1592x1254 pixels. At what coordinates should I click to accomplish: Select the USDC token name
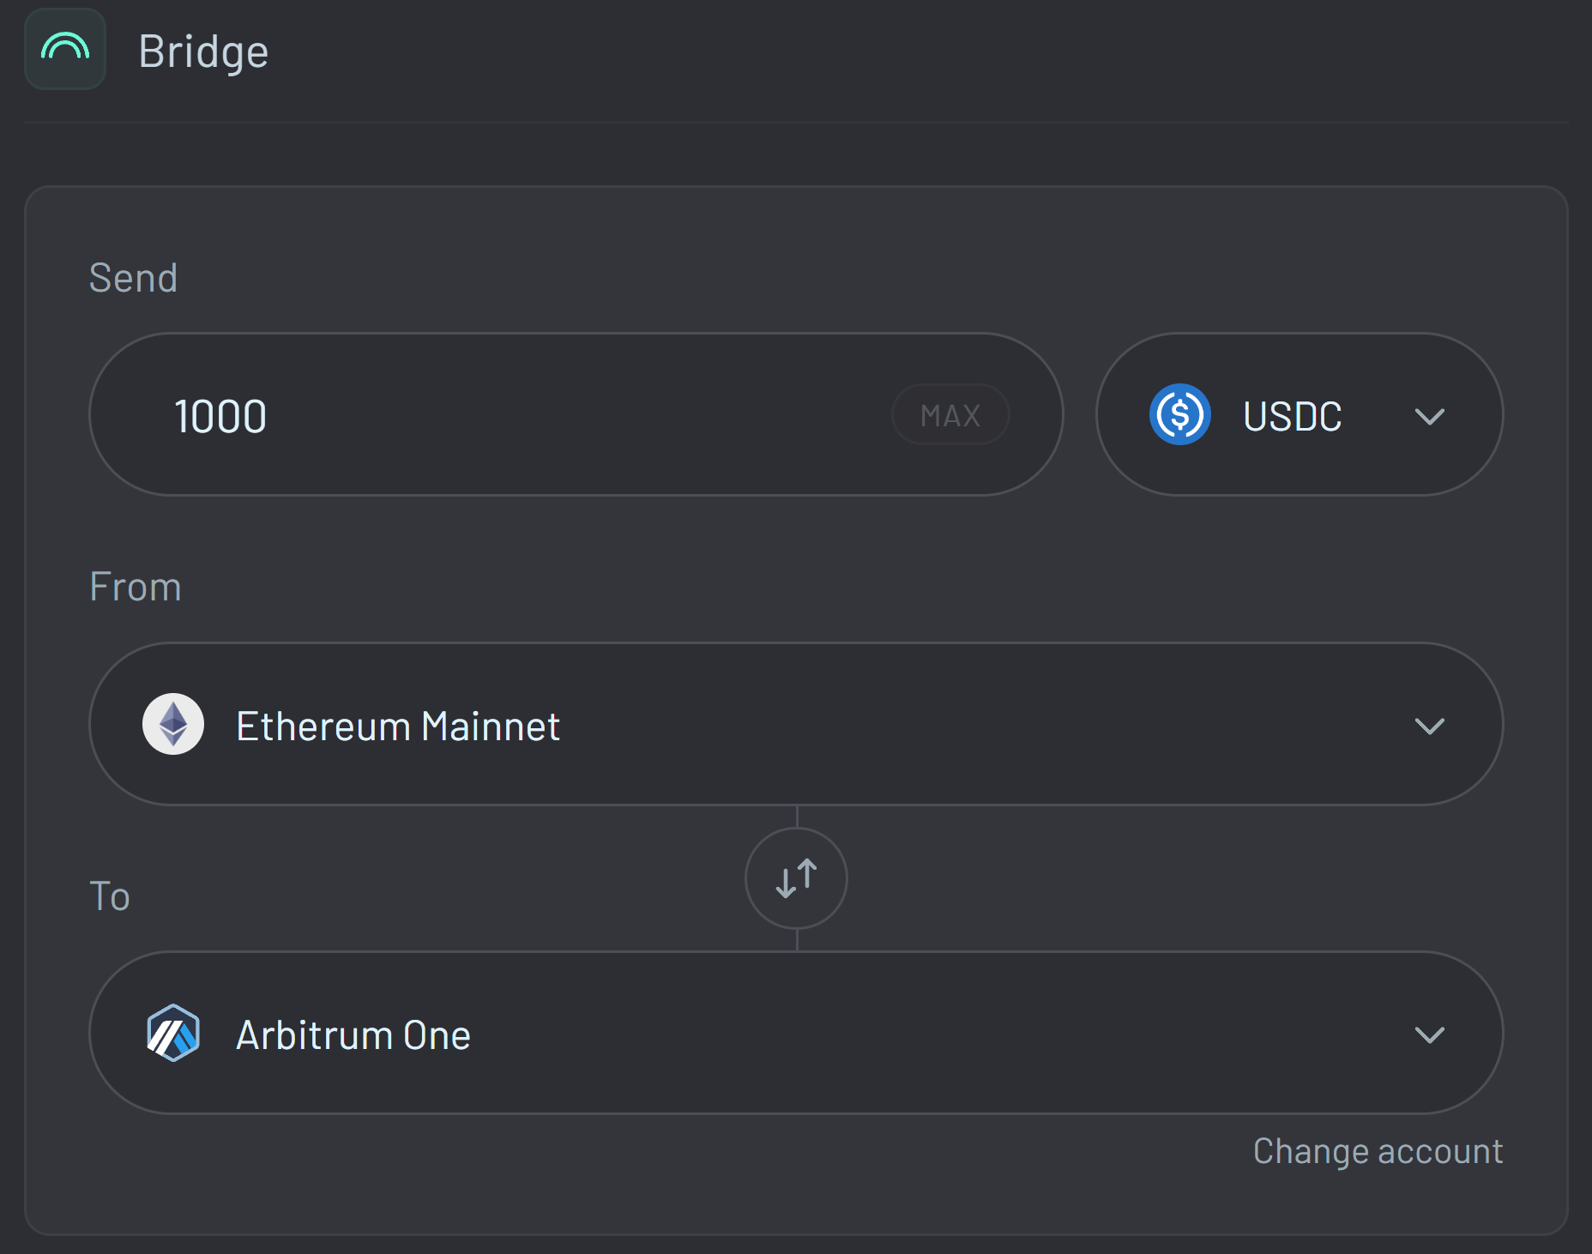[1292, 417]
